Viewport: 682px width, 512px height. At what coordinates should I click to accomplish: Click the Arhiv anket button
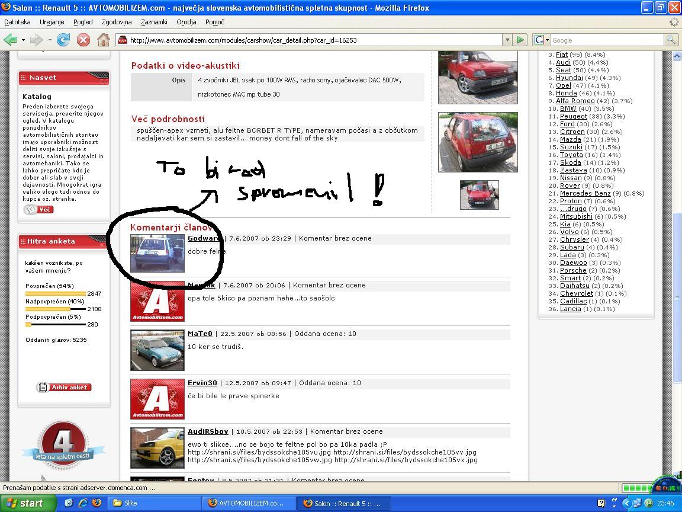point(64,387)
